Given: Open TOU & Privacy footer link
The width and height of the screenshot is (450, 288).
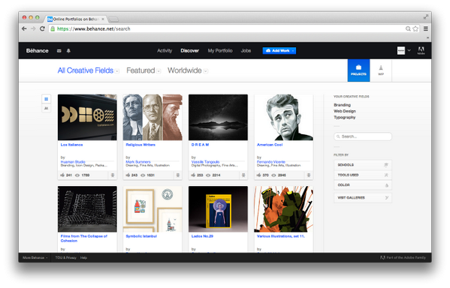Looking at the screenshot, I should (65, 257).
